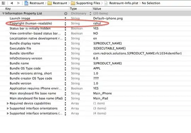Select the Bundle display name row
Image resolution: width=191 pixels, height=133 pixels.
(x=95, y=44)
